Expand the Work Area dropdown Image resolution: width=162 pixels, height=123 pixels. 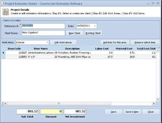coord(47,42)
